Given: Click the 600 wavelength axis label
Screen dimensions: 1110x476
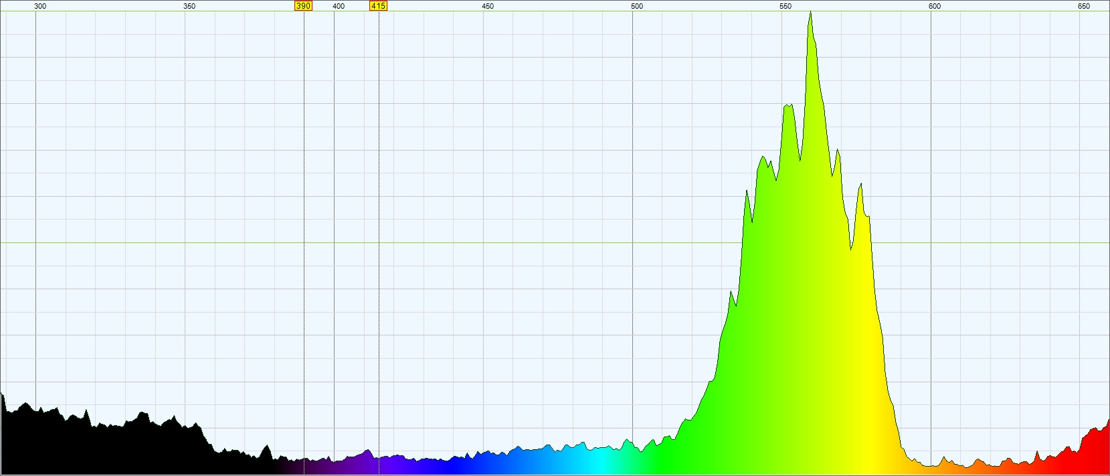Looking at the screenshot, I should [x=935, y=6].
